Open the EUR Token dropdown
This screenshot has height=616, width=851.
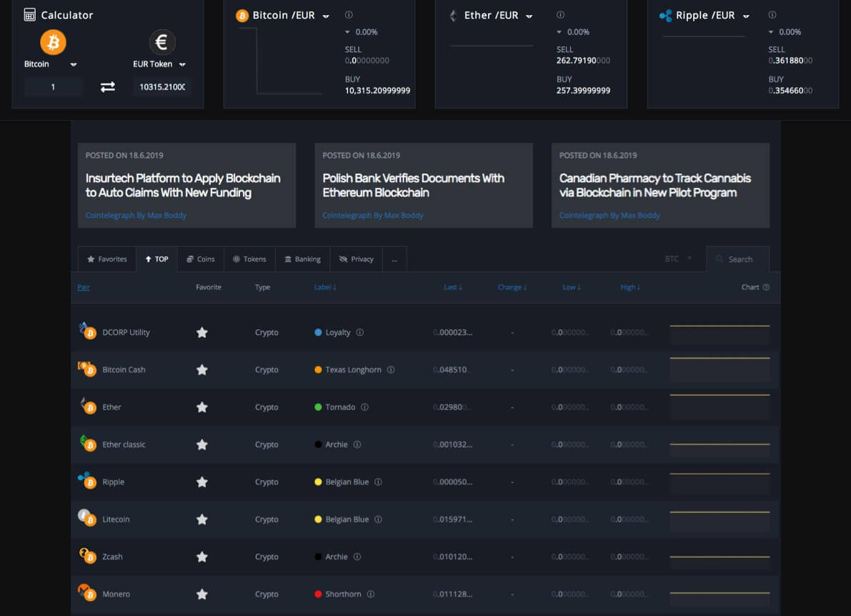tap(182, 64)
